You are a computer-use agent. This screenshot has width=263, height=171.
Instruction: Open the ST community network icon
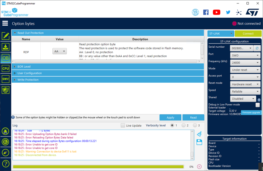[x=239, y=12]
